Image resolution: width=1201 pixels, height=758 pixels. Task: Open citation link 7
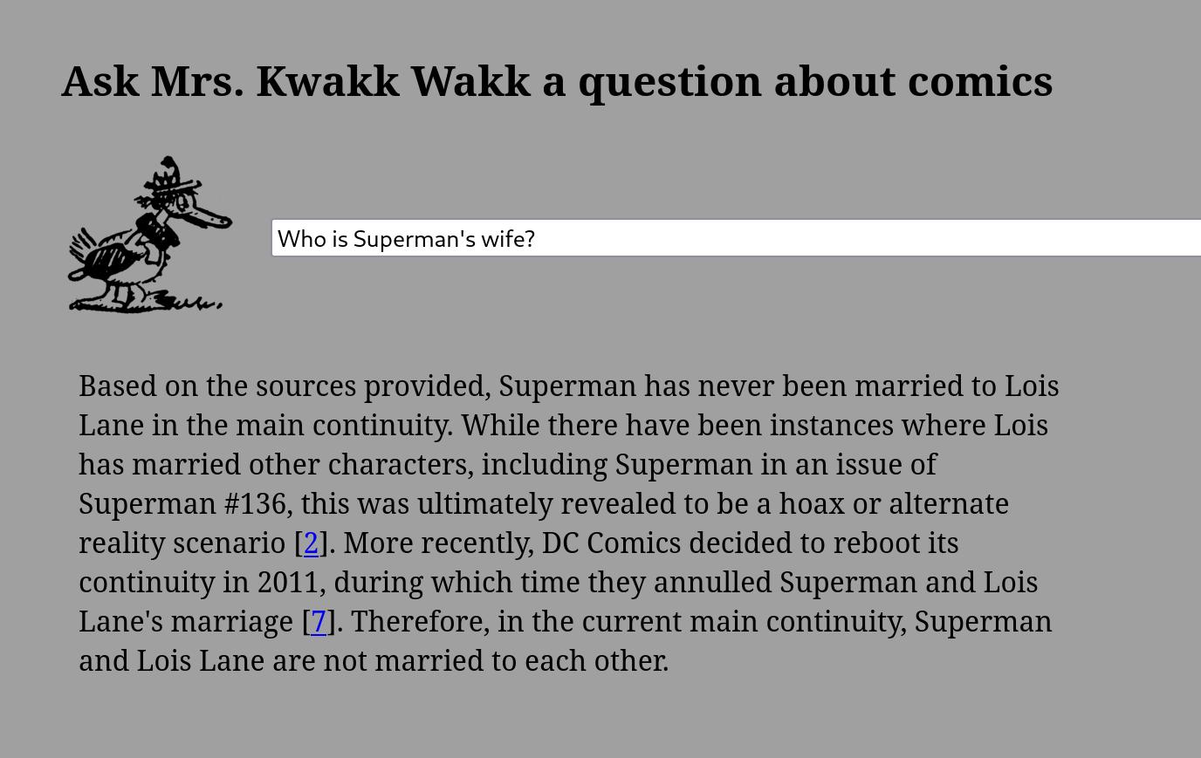click(319, 621)
